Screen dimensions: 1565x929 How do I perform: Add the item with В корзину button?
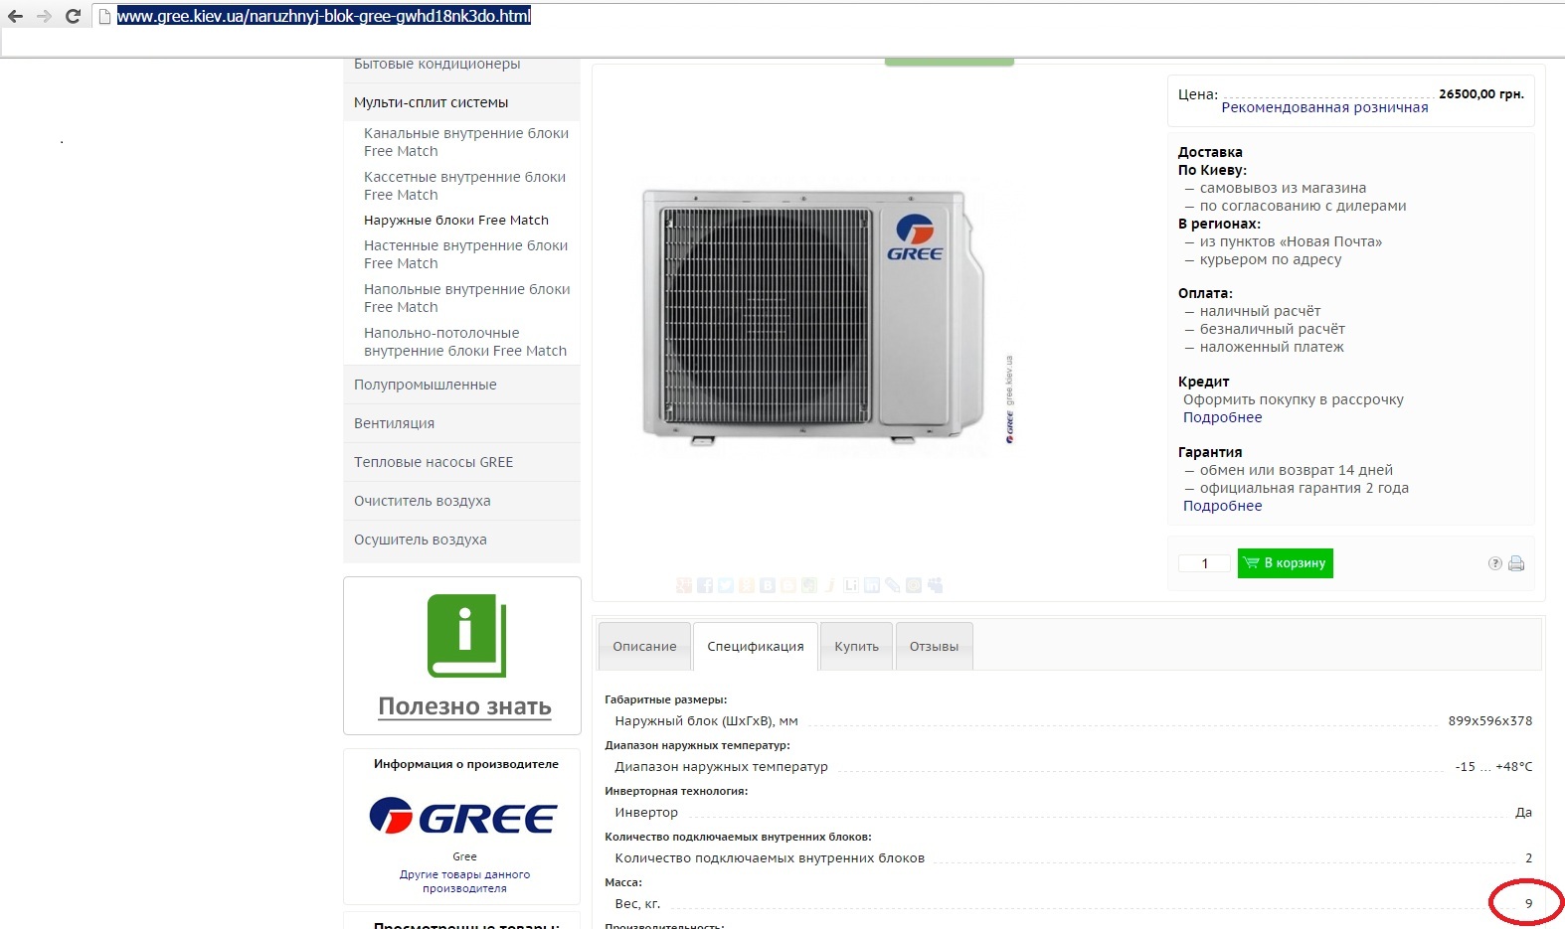click(1285, 563)
